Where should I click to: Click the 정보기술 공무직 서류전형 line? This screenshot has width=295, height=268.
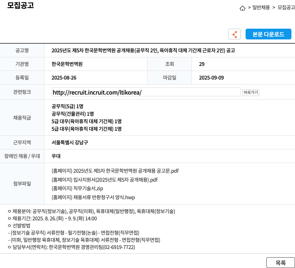[74, 233]
